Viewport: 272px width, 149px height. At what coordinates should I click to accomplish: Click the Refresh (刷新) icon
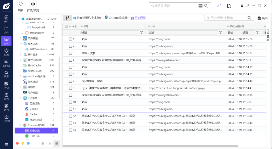(x=21, y=4)
